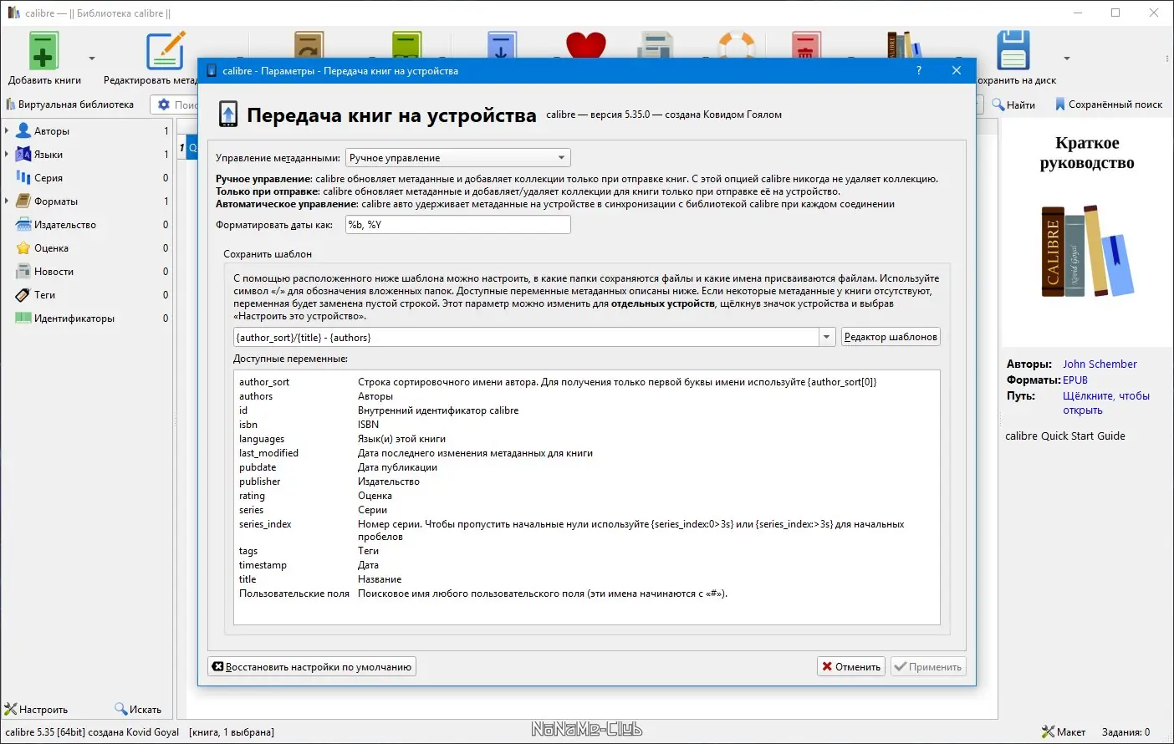This screenshot has width=1174, height=744.
Task: Click the Найти magnifier button
Action: point(1013,104)
